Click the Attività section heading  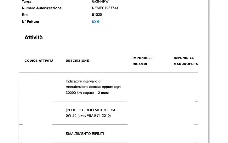(x=33, y=38)
